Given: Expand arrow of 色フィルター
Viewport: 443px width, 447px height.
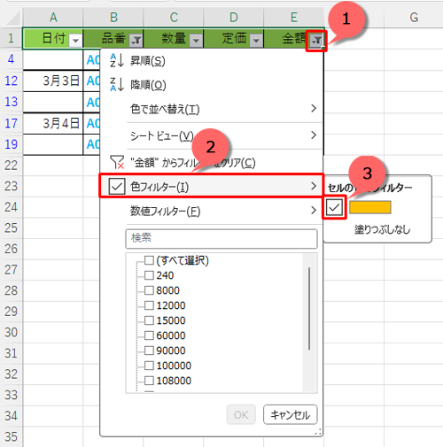Looking at the screenshot, I should pyautogui.click(x=314, y=186).
